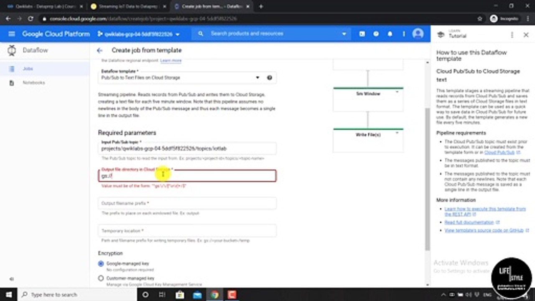The image size is (535, 301).
Task: Click the help icon next to Dataflow template
Action: click(x=270, y=78)
